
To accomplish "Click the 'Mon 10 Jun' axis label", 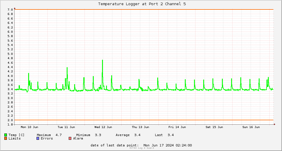I will click(x=30, y=127).
